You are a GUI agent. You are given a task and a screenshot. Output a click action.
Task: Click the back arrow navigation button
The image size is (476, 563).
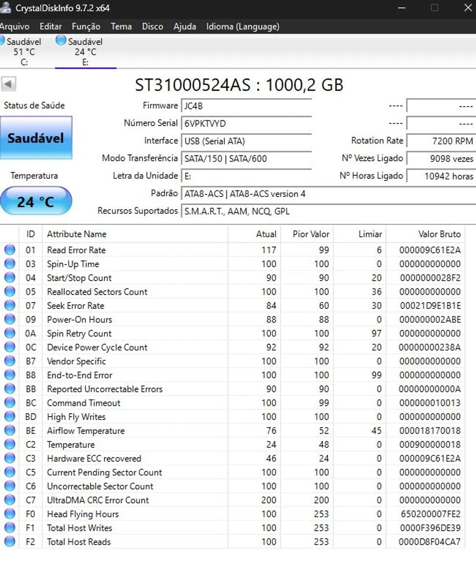pyautogui.click(x=9, y=84)
